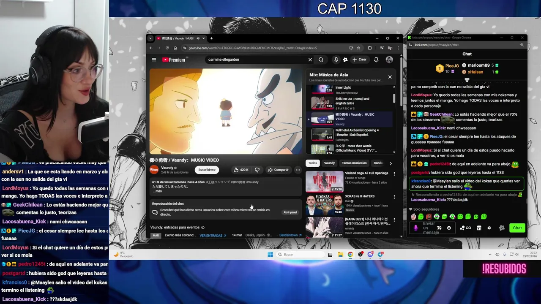Open options for NANA BEST video
This screenshot has width=541, height=304.
[394, 220]
